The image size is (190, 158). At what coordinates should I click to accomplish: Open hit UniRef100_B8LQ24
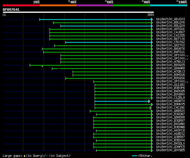[170, 26]
